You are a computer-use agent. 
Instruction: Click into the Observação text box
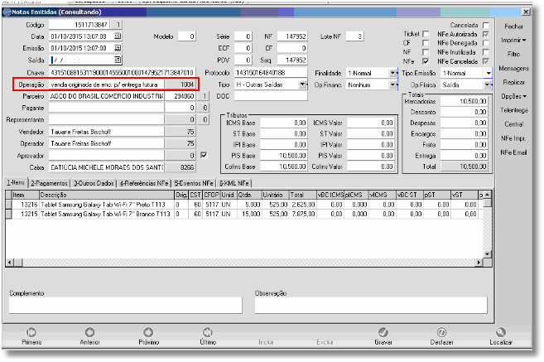371,306
